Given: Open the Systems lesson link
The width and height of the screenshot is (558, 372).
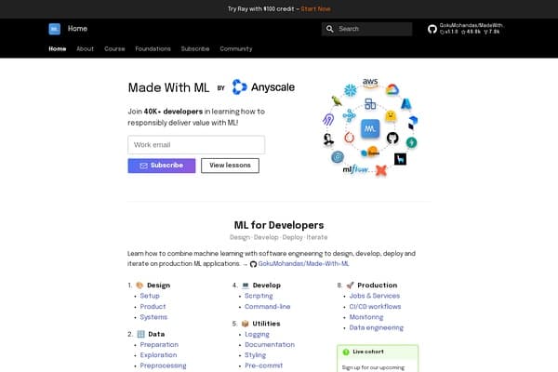Looking at the screenshot, I should click(x=153, y=317).
